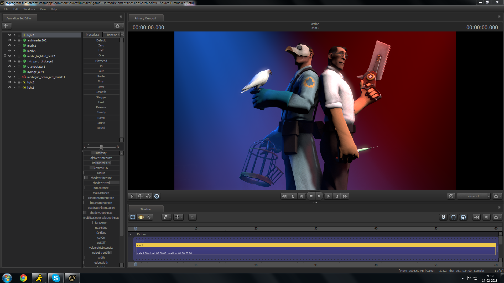Collapse the Picture track in timeline
504x283 pixels.
click(x=131, y=234)
